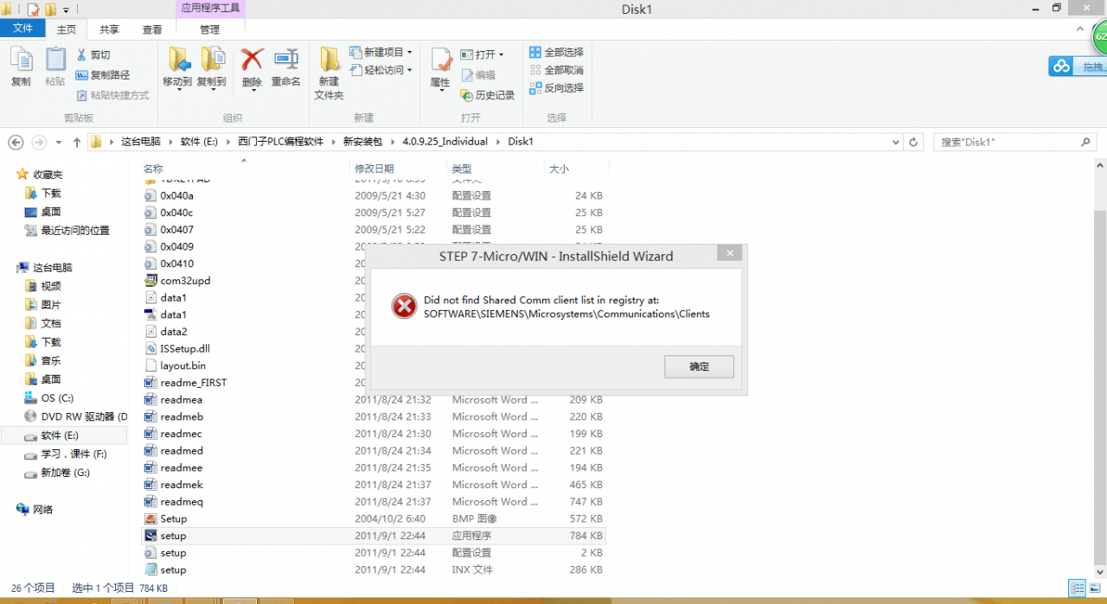Open the Easy access (轻松访问) dropdown
The height and width of the screenshot is (604, 1107).
[381, 70]
